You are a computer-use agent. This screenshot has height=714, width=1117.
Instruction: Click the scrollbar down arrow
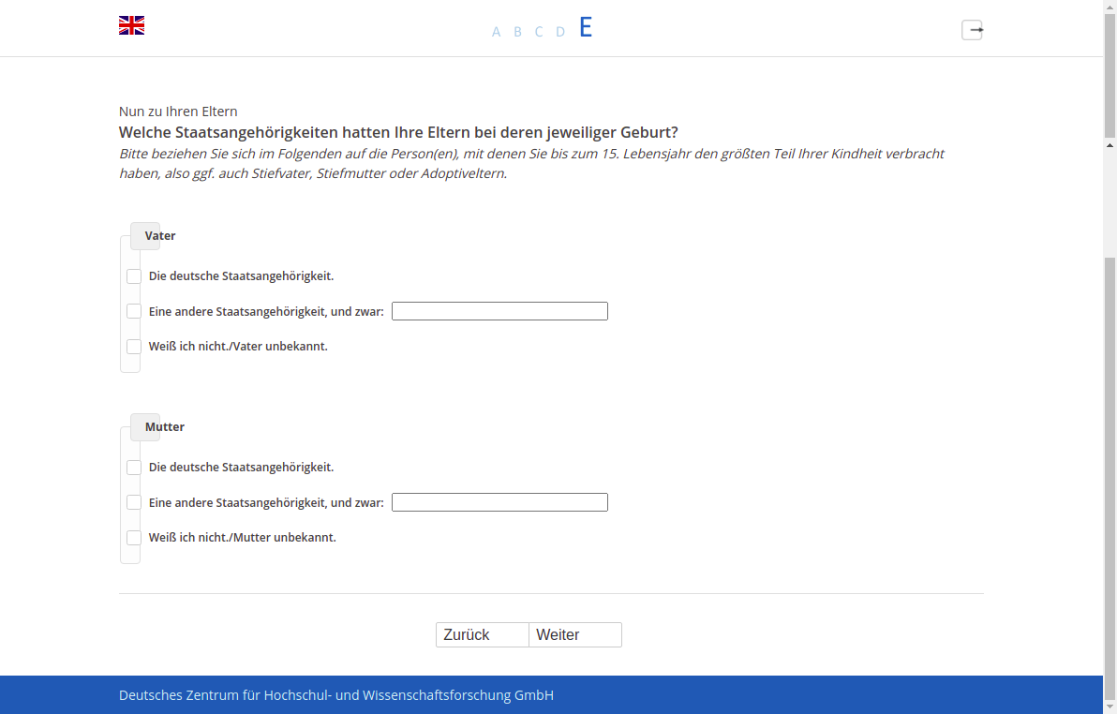tap(1110, 707)
